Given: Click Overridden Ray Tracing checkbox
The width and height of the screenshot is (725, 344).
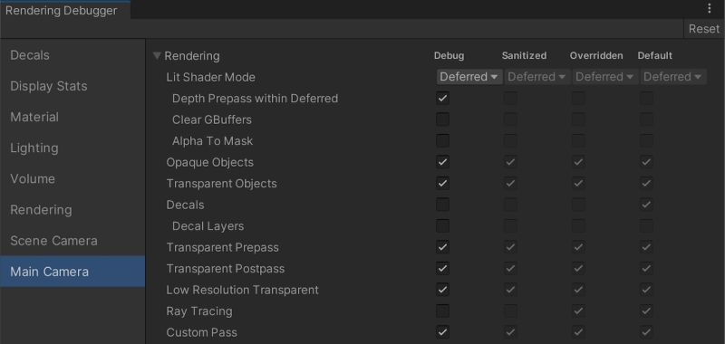Looking at the screenshot, I should click(x=578, y=311).
